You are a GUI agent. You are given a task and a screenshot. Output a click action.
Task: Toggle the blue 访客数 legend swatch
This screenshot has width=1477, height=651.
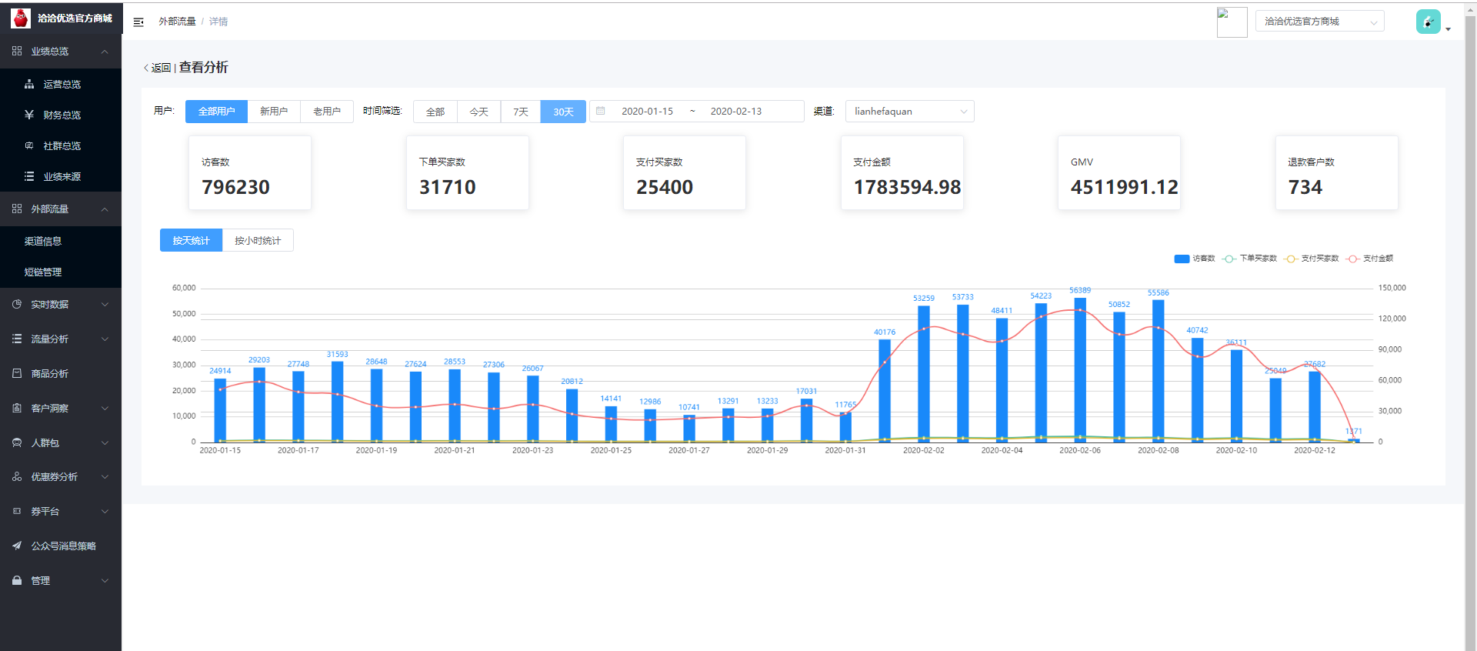1182,259
